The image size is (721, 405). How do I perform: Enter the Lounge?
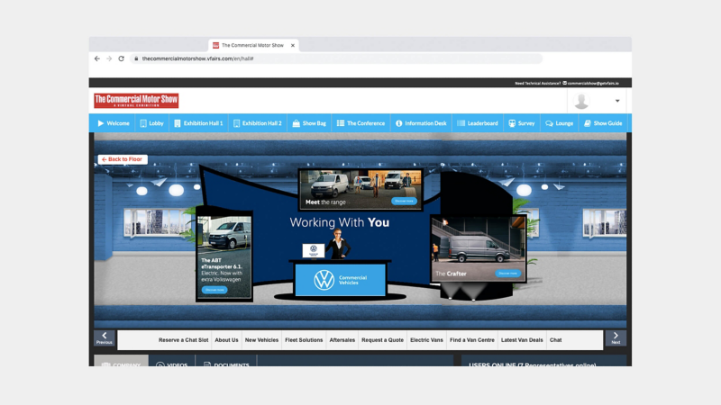[x=559, y=123]
